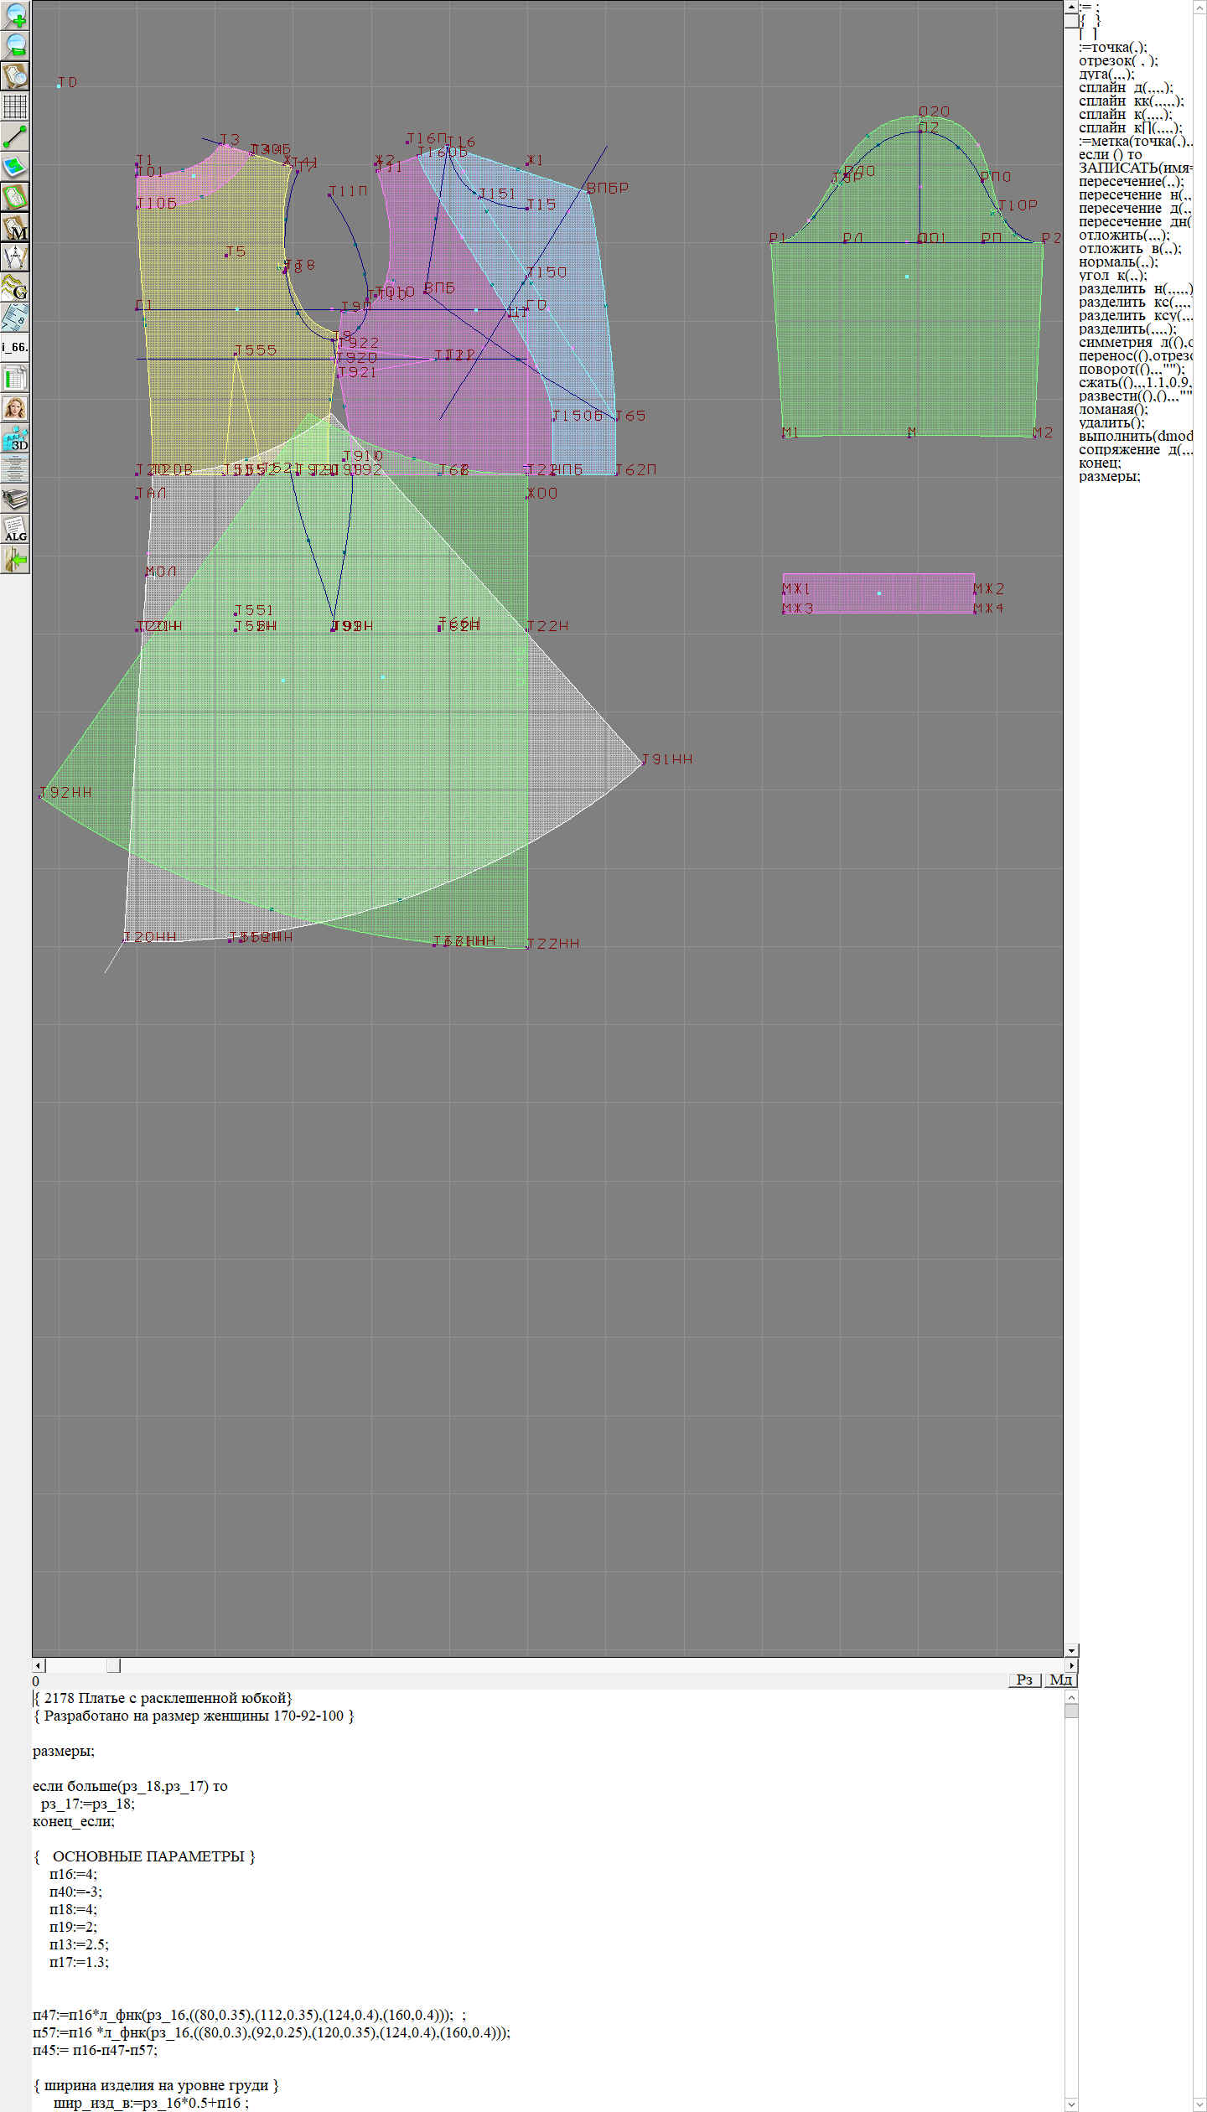Click the code editor scroll up arrow
The height and width of the screenshot is (2112, 1207).
pos(1071,1697)
